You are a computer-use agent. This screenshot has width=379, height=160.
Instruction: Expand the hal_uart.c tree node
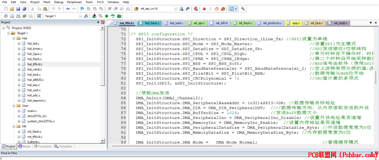pyautogui.click(x=19, y=90)
